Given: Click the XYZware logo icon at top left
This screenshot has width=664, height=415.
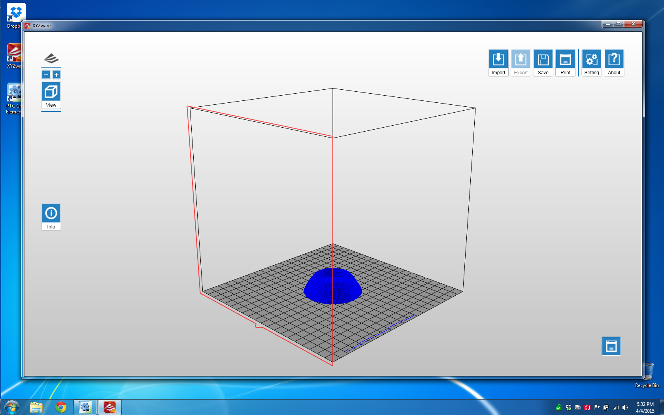Looking at the screenshot, I should tap(51, 59).
